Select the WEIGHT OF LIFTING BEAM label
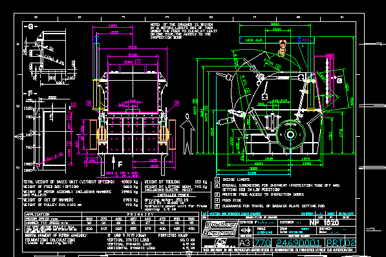The width and height of the screenshot is (386, 257). point(167,187)
